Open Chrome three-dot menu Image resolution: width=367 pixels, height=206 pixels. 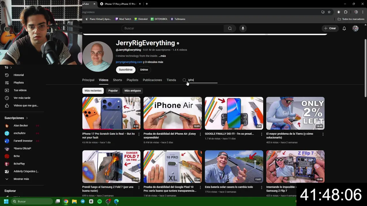363,12
